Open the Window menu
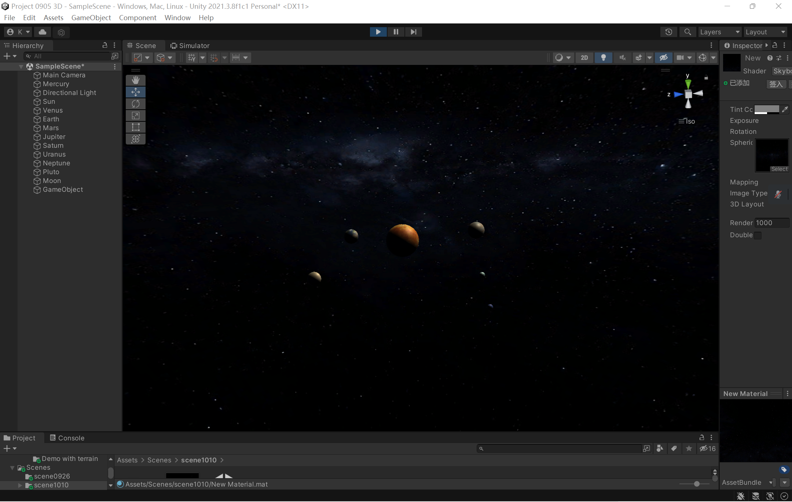This screenshot has height=502, width=792. pyautogui.click(x=177, y=17)
